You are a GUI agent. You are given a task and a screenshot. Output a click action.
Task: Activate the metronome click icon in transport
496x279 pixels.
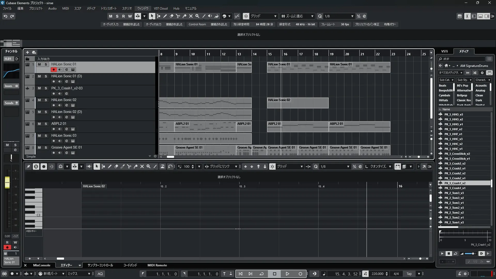tap(460, 274)
